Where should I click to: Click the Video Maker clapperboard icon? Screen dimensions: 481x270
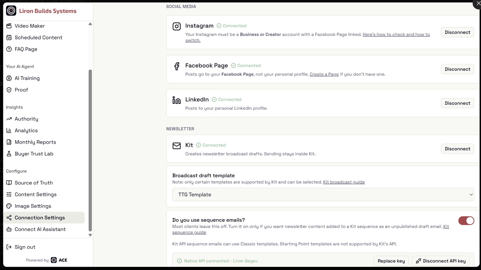(x=9, y=26)
